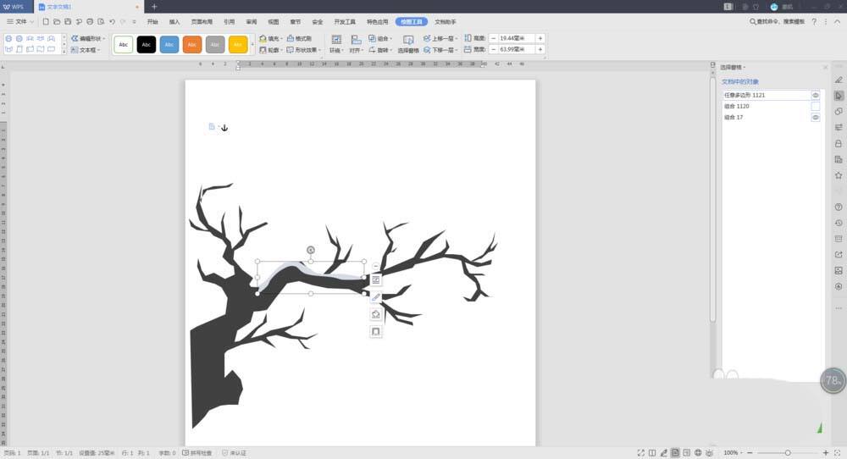Click the rotation handle above the selected shape
This screenshot has height=459, width=847.
[x=311, y=250]
